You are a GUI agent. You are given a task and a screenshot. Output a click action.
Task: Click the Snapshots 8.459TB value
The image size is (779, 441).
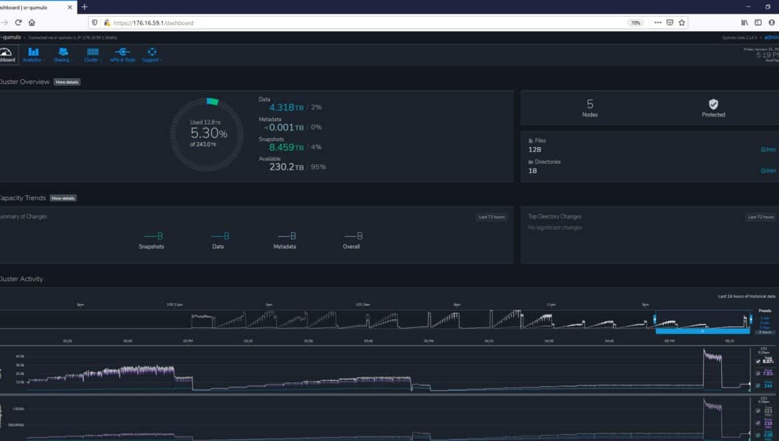click(x=286, y=147)
